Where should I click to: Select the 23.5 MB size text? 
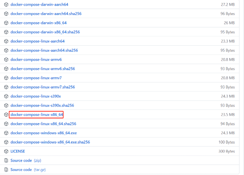[228, 115]
